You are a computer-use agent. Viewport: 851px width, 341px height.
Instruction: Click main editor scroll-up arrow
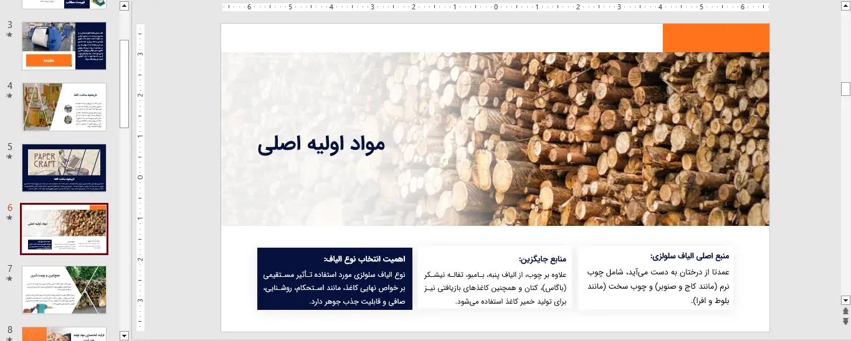point(845,6)
